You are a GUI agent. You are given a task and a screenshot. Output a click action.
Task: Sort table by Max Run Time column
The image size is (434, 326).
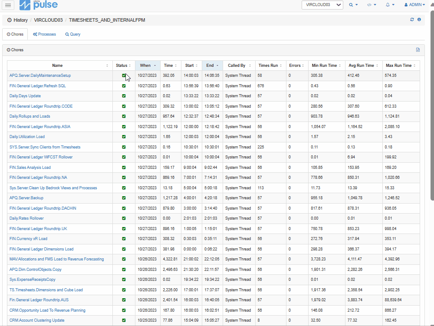[x=401, y=66]
